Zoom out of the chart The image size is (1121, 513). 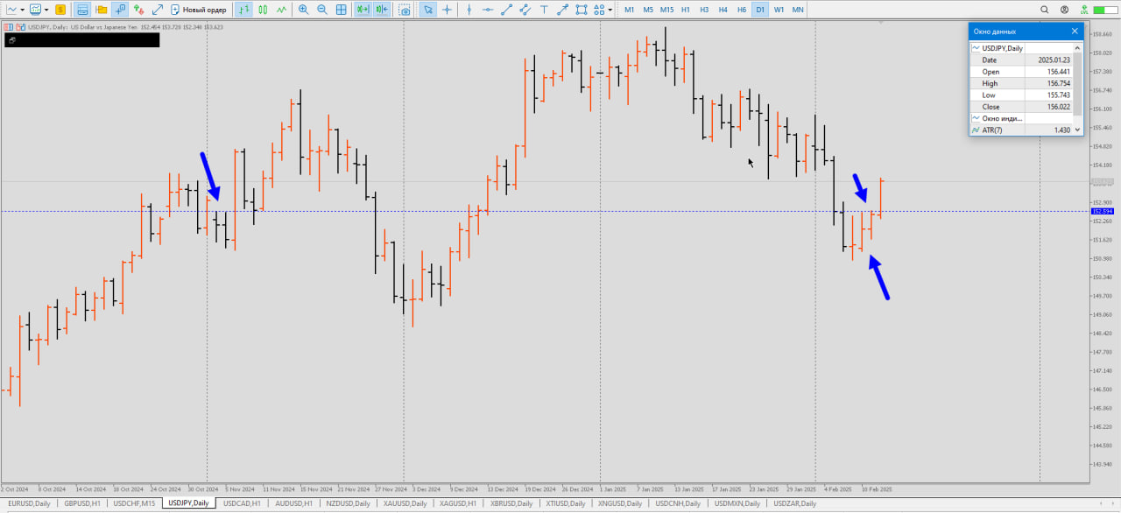(322, 10)
